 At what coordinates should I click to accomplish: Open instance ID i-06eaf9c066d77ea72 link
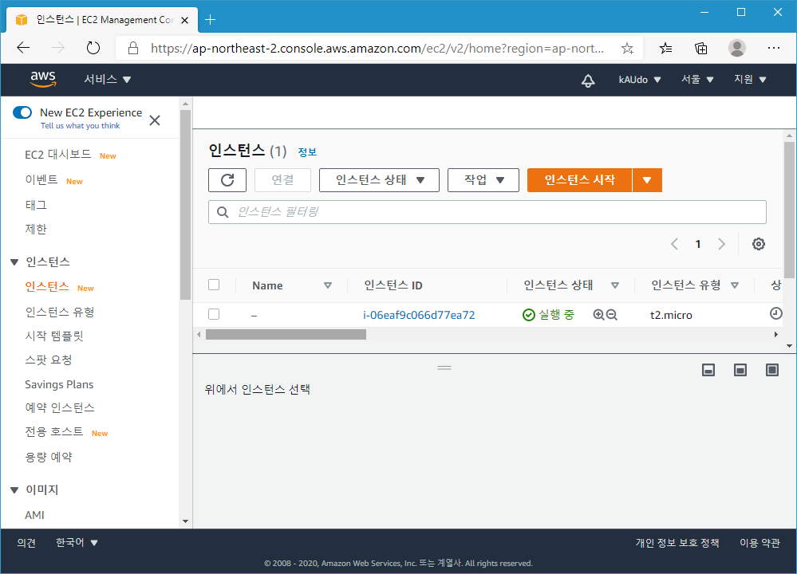(419, 315)
